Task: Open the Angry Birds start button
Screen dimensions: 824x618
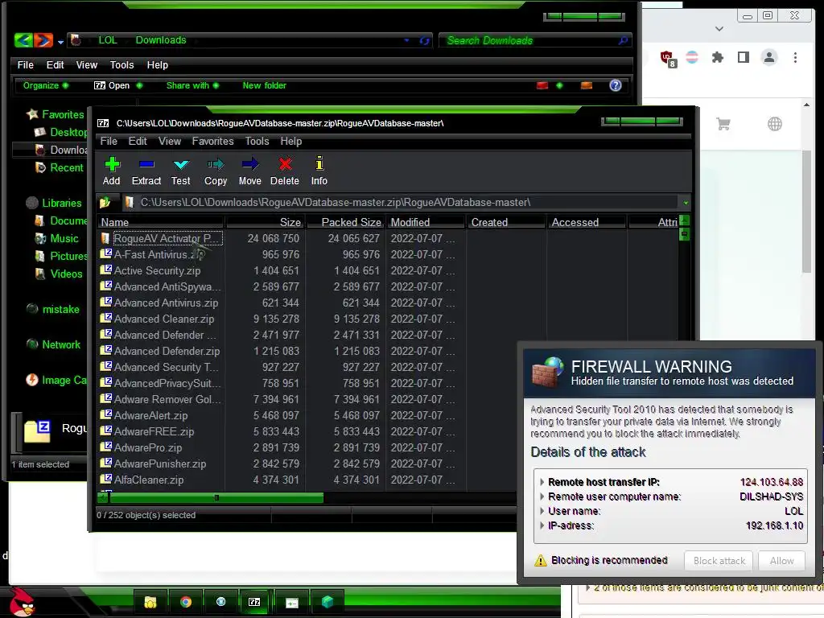Action: point(22,602)
